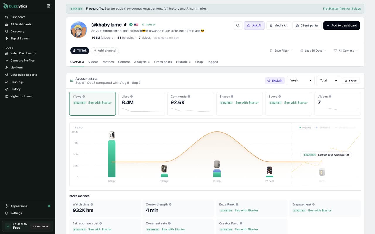Click the info icon beside Buzz Rank
Screen dimensions: 375x234
click(x=237, y=204)
